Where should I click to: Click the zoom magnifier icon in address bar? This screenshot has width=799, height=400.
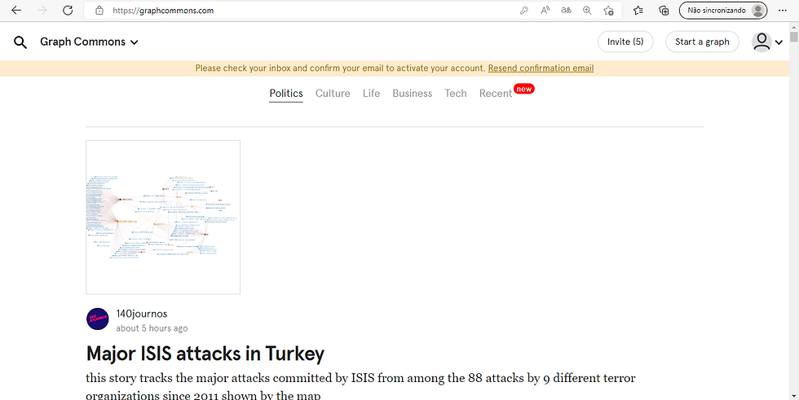click(x=587, y=10)
